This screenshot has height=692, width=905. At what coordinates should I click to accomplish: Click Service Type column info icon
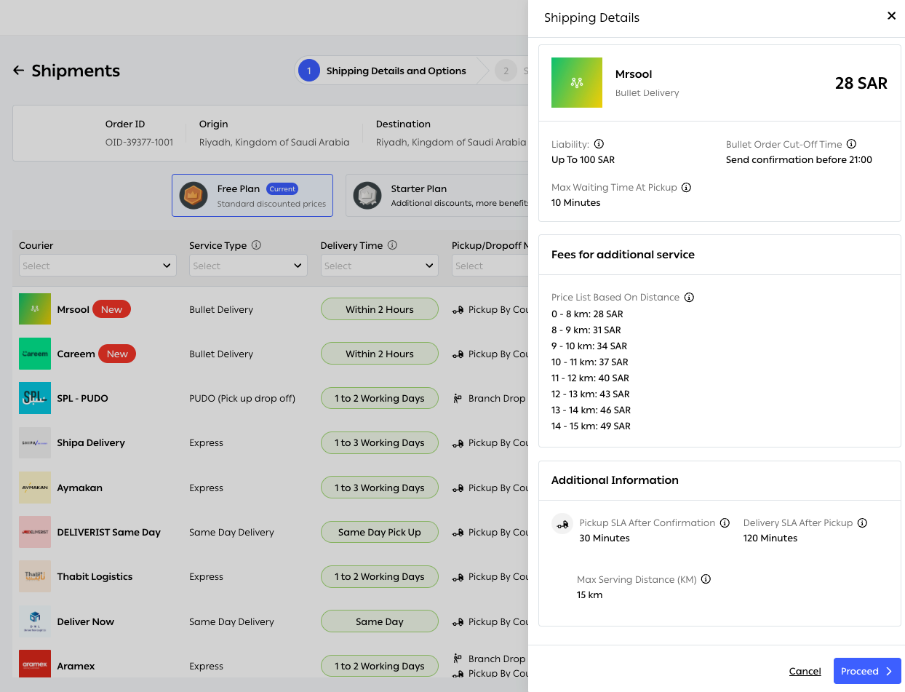point(256,245)
